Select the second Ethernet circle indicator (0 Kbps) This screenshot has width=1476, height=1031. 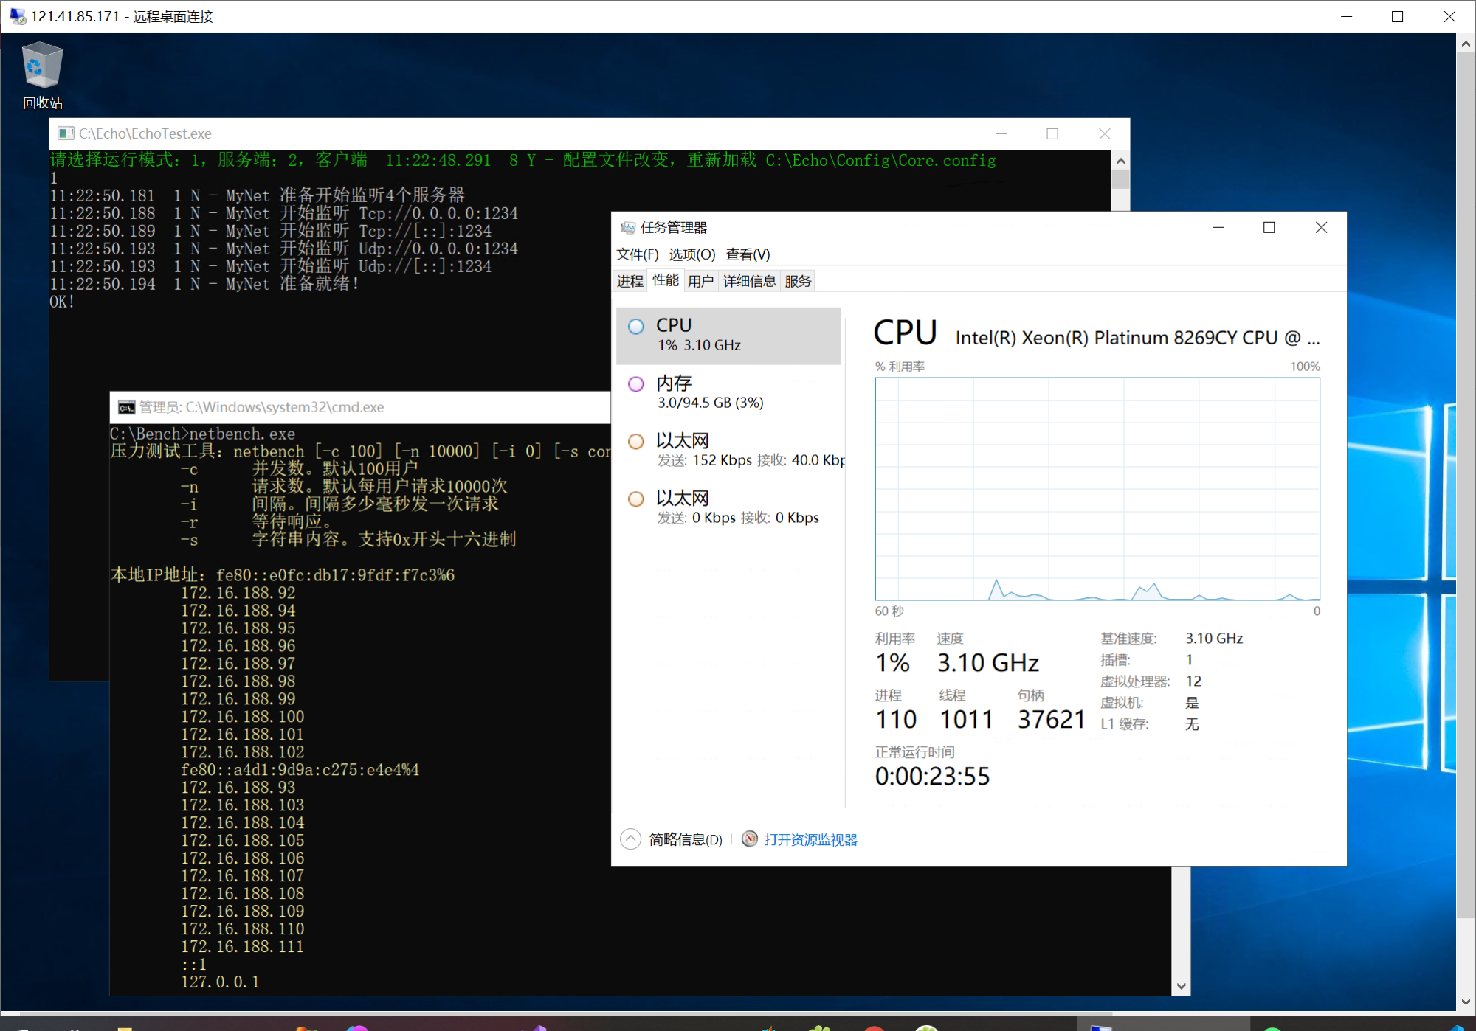click(x=635, y=499)
